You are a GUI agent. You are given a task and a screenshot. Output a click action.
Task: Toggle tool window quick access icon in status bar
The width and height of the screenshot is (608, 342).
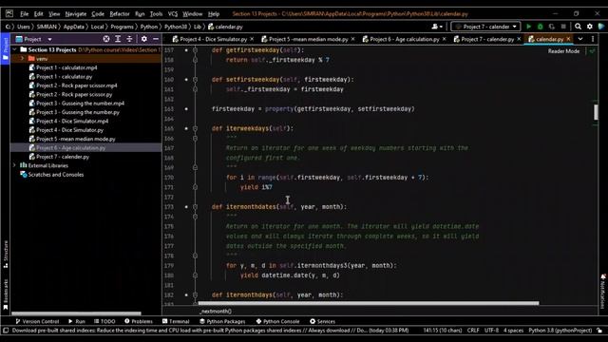pos(6,331)
